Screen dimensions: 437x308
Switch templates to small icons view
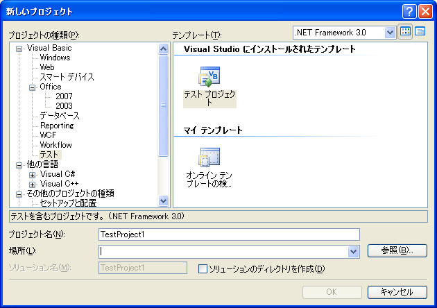(420, 32)
